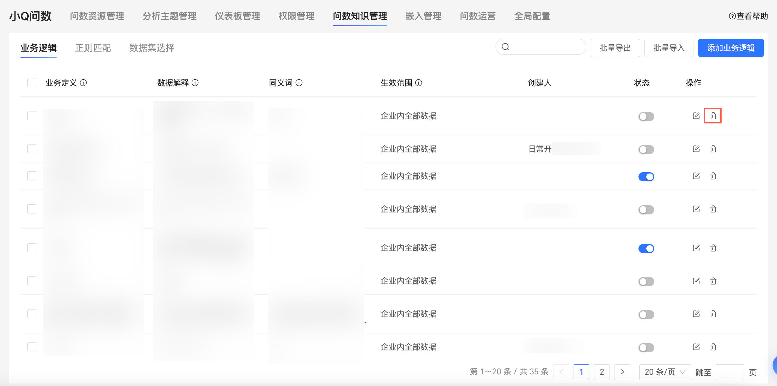Click the info icon next to 数据解释
The width and height of the screenshot is (777, 386).
(x=195, y=83)
